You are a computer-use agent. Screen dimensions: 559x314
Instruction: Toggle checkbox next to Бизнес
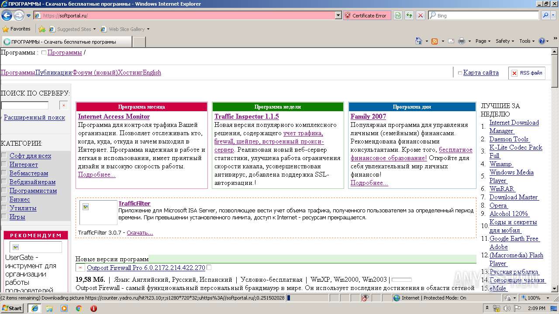(4, 199)
